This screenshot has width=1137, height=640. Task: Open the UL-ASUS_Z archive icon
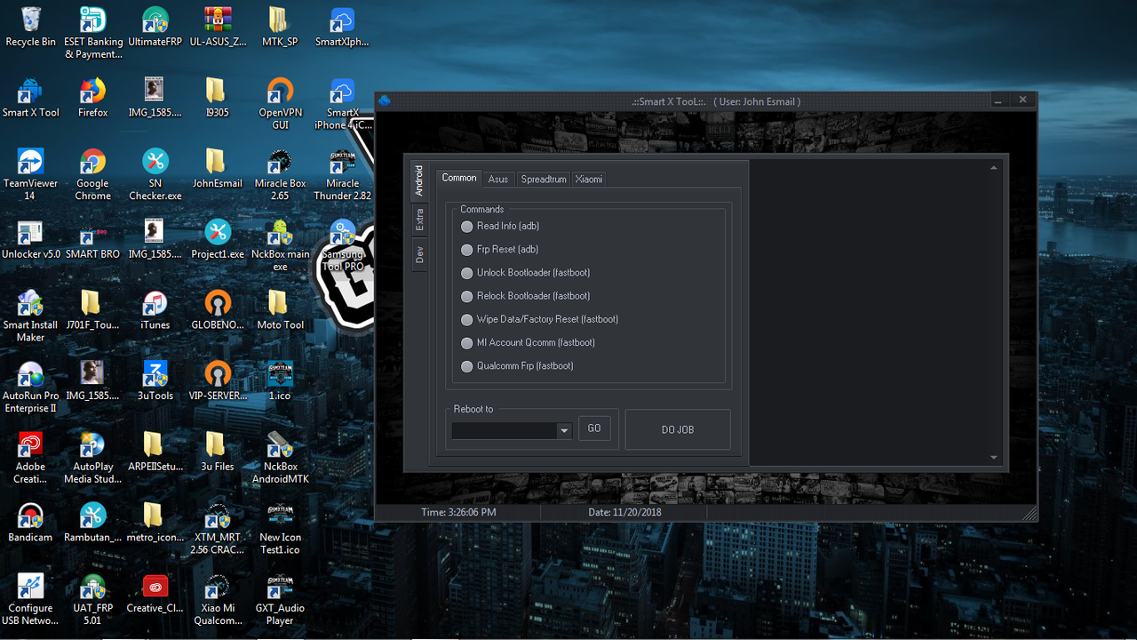coord(218,27)
